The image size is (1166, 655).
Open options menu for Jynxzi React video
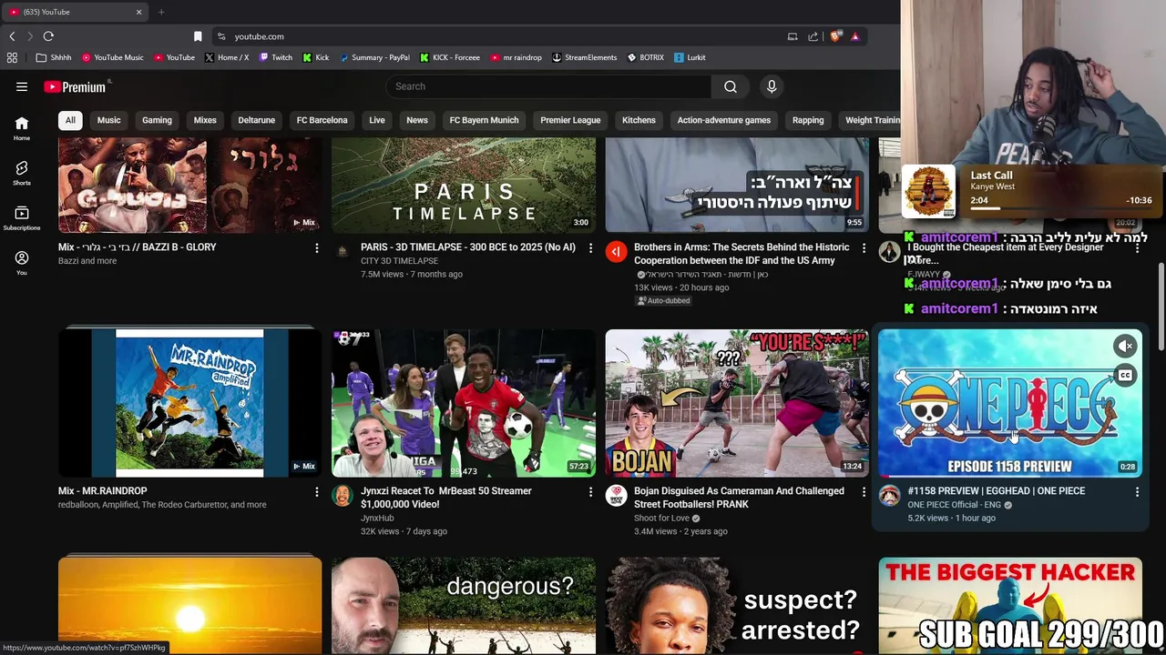[590, 491]
